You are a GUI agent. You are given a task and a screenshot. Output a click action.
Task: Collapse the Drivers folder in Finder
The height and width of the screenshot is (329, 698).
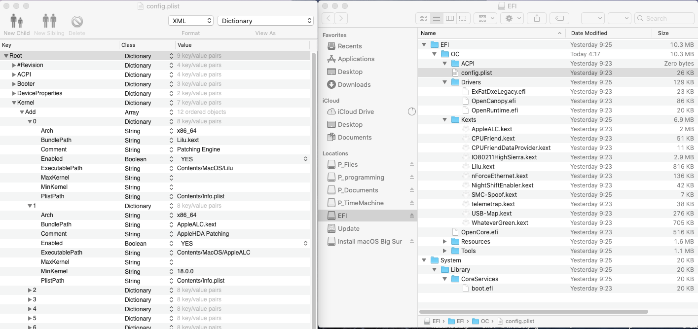(444, 82)
